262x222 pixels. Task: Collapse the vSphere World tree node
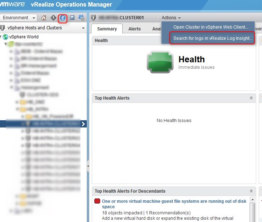click(x=1, y=37)
